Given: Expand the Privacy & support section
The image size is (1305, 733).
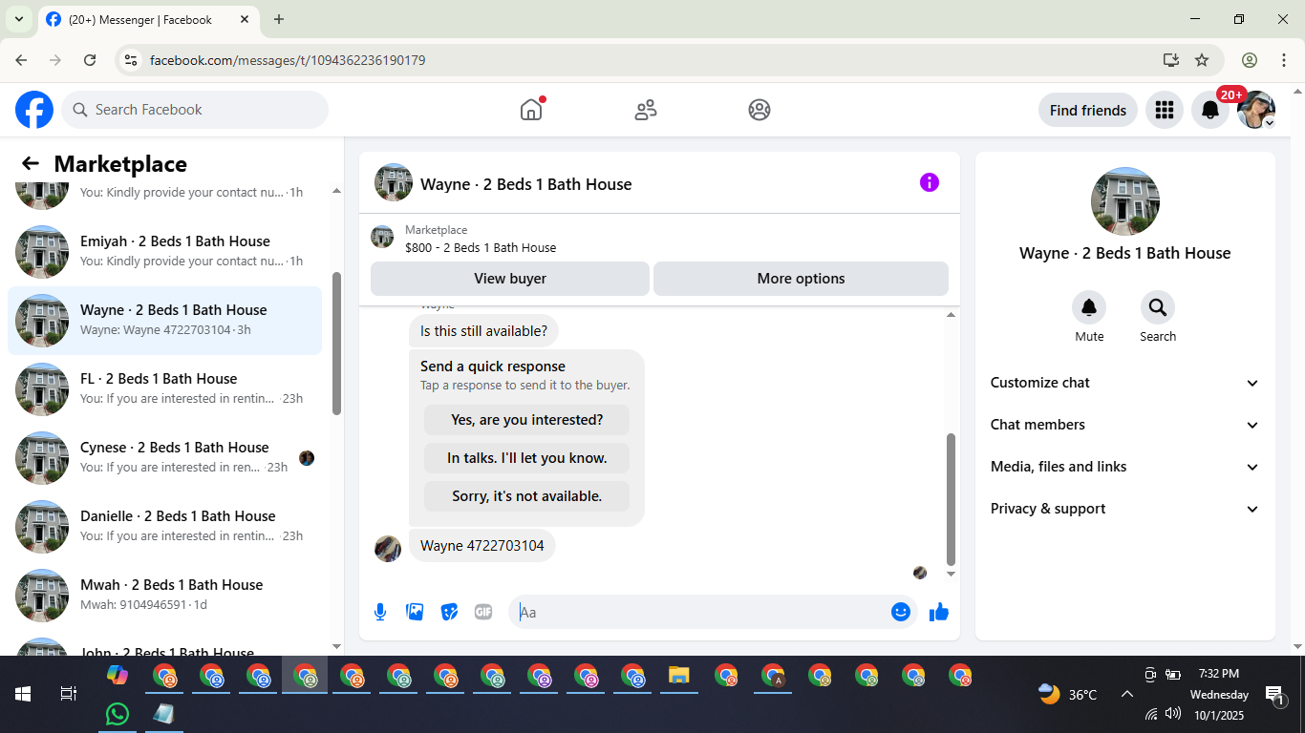Looking at the screenshot, I should 1125,509.
